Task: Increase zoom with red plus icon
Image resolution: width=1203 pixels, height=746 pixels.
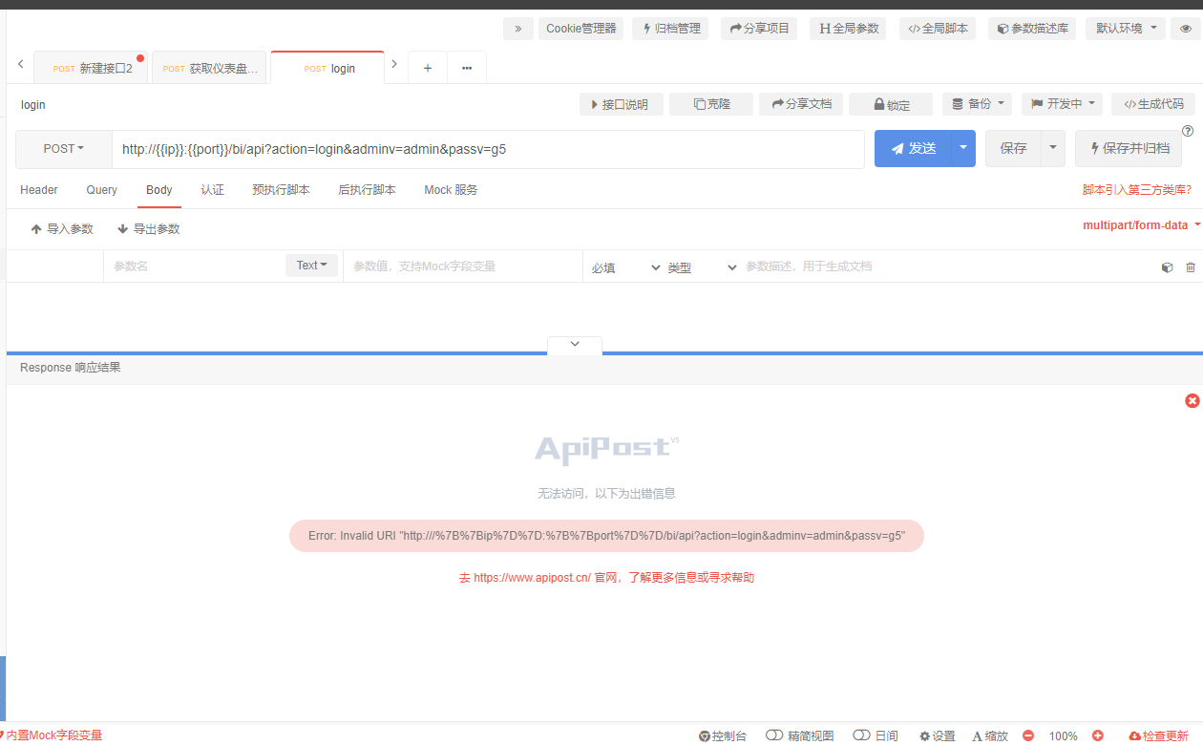Action: (1098, 735)
